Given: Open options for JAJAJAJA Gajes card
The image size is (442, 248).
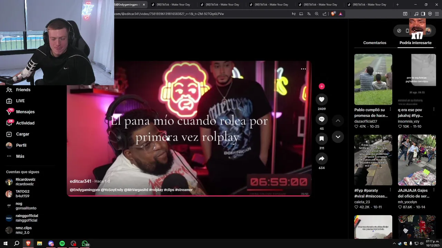Looking at the screenshot, I should (x=434, y=190).
